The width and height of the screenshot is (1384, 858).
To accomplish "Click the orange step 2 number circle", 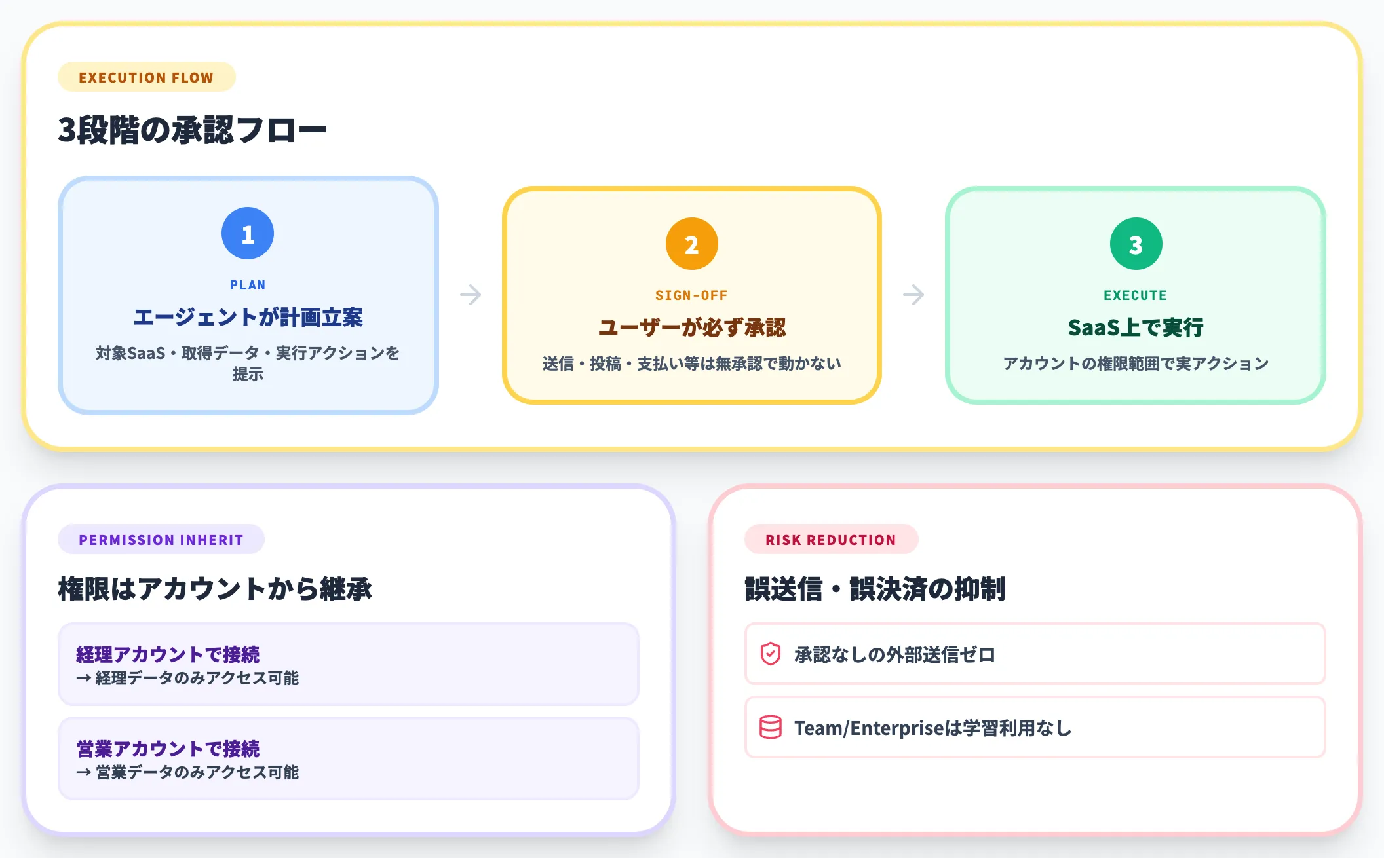I will click(x=692, y=244).
